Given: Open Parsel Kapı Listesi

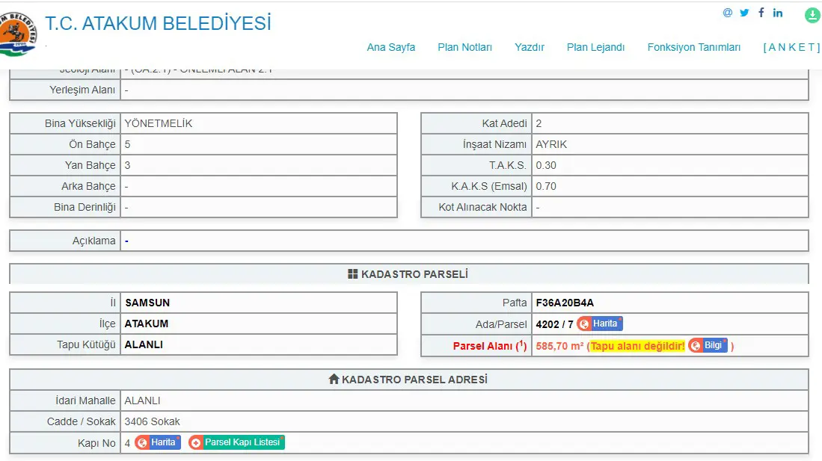Looking at the screenshot, I should click(236, 442).
